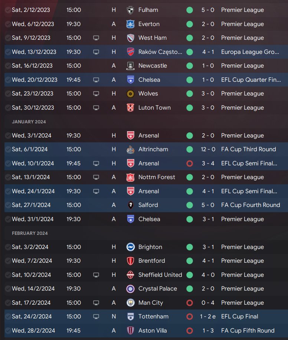The width and height of the screenshot is (288, 340).
Task: Open the Wolves club crest icon
Action: pos(131,94)
